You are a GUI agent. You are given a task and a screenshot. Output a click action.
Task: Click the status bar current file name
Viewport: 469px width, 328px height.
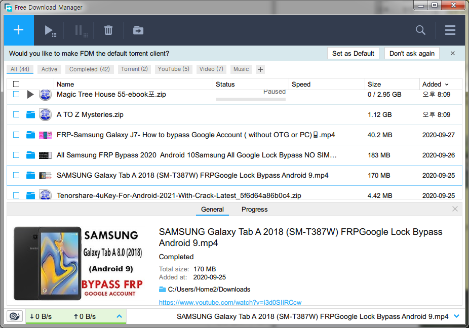point(312,316)
